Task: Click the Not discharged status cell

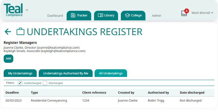Action: coord(191,101)
